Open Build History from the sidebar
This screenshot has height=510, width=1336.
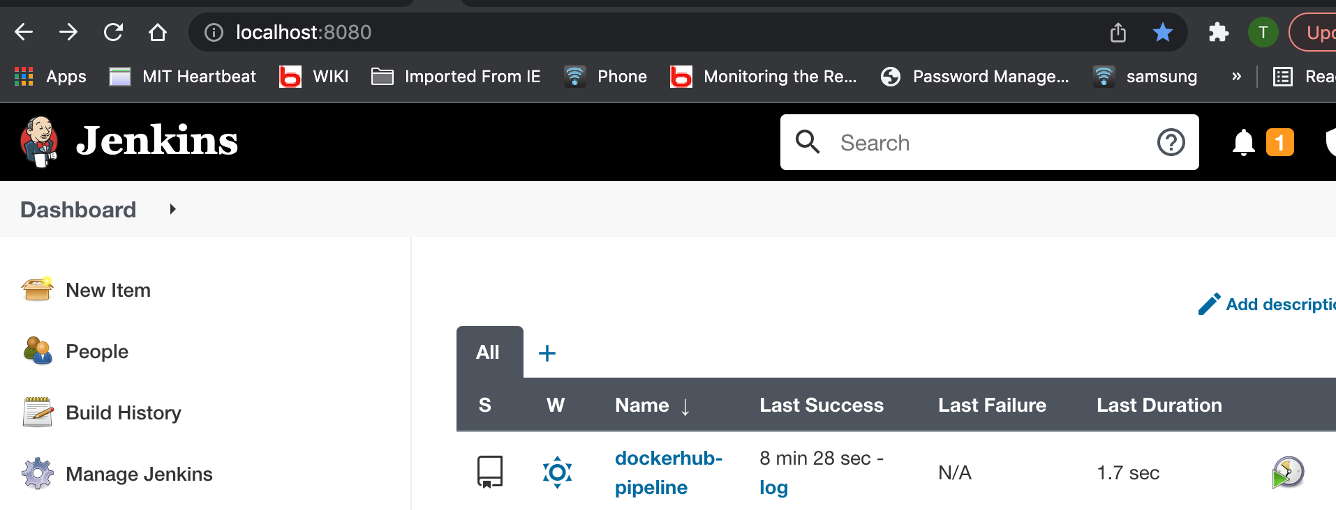123,412
